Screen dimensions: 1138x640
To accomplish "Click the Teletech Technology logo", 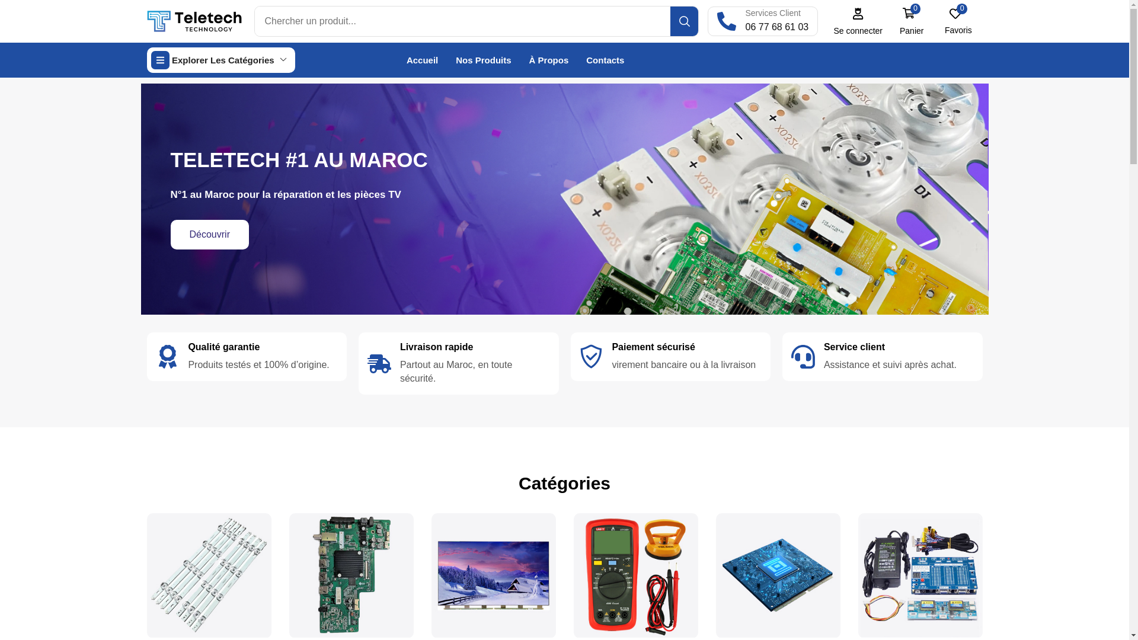I will [x=194, y=21].
